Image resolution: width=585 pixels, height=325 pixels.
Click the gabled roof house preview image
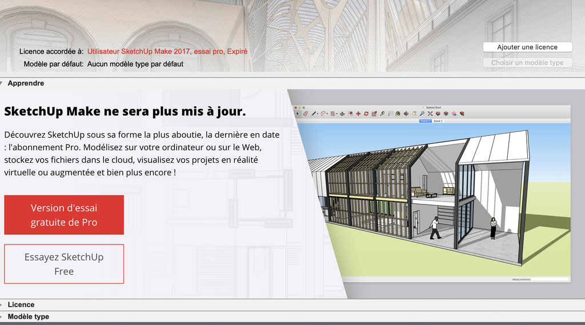coord(432,193)
